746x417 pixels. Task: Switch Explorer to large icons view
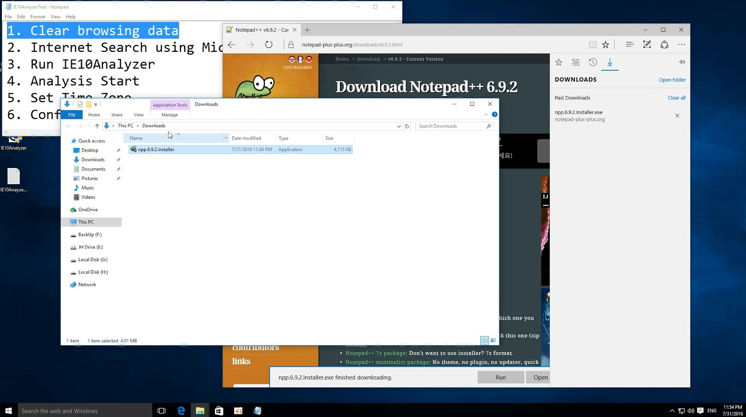(x=493, y=341)
